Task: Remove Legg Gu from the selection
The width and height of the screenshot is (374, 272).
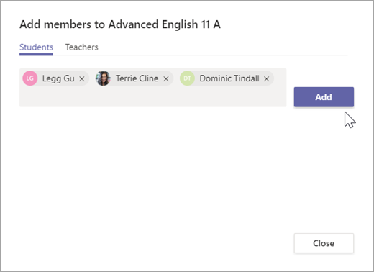Action: [82, 78]
